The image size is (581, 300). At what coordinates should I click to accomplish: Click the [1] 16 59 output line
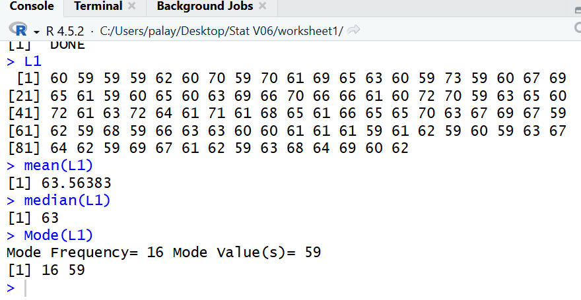(46, 270)
